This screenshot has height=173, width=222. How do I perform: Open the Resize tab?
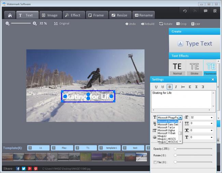click(120, 15)
